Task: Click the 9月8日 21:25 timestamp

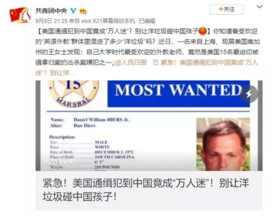Action: coord(51,21)
